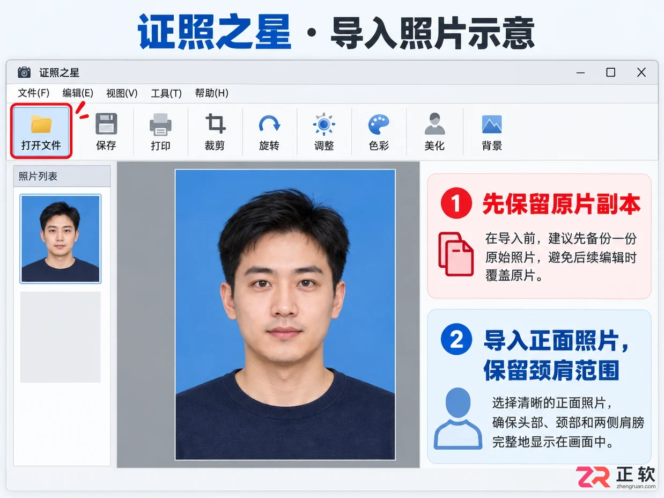
Task: Maximize the 证照之星 window
Action: (x=611, y=72)
